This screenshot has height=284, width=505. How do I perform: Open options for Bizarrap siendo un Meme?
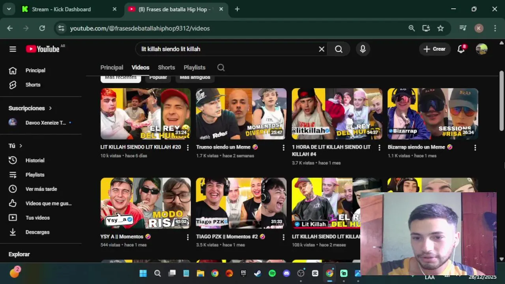(475, 148)
